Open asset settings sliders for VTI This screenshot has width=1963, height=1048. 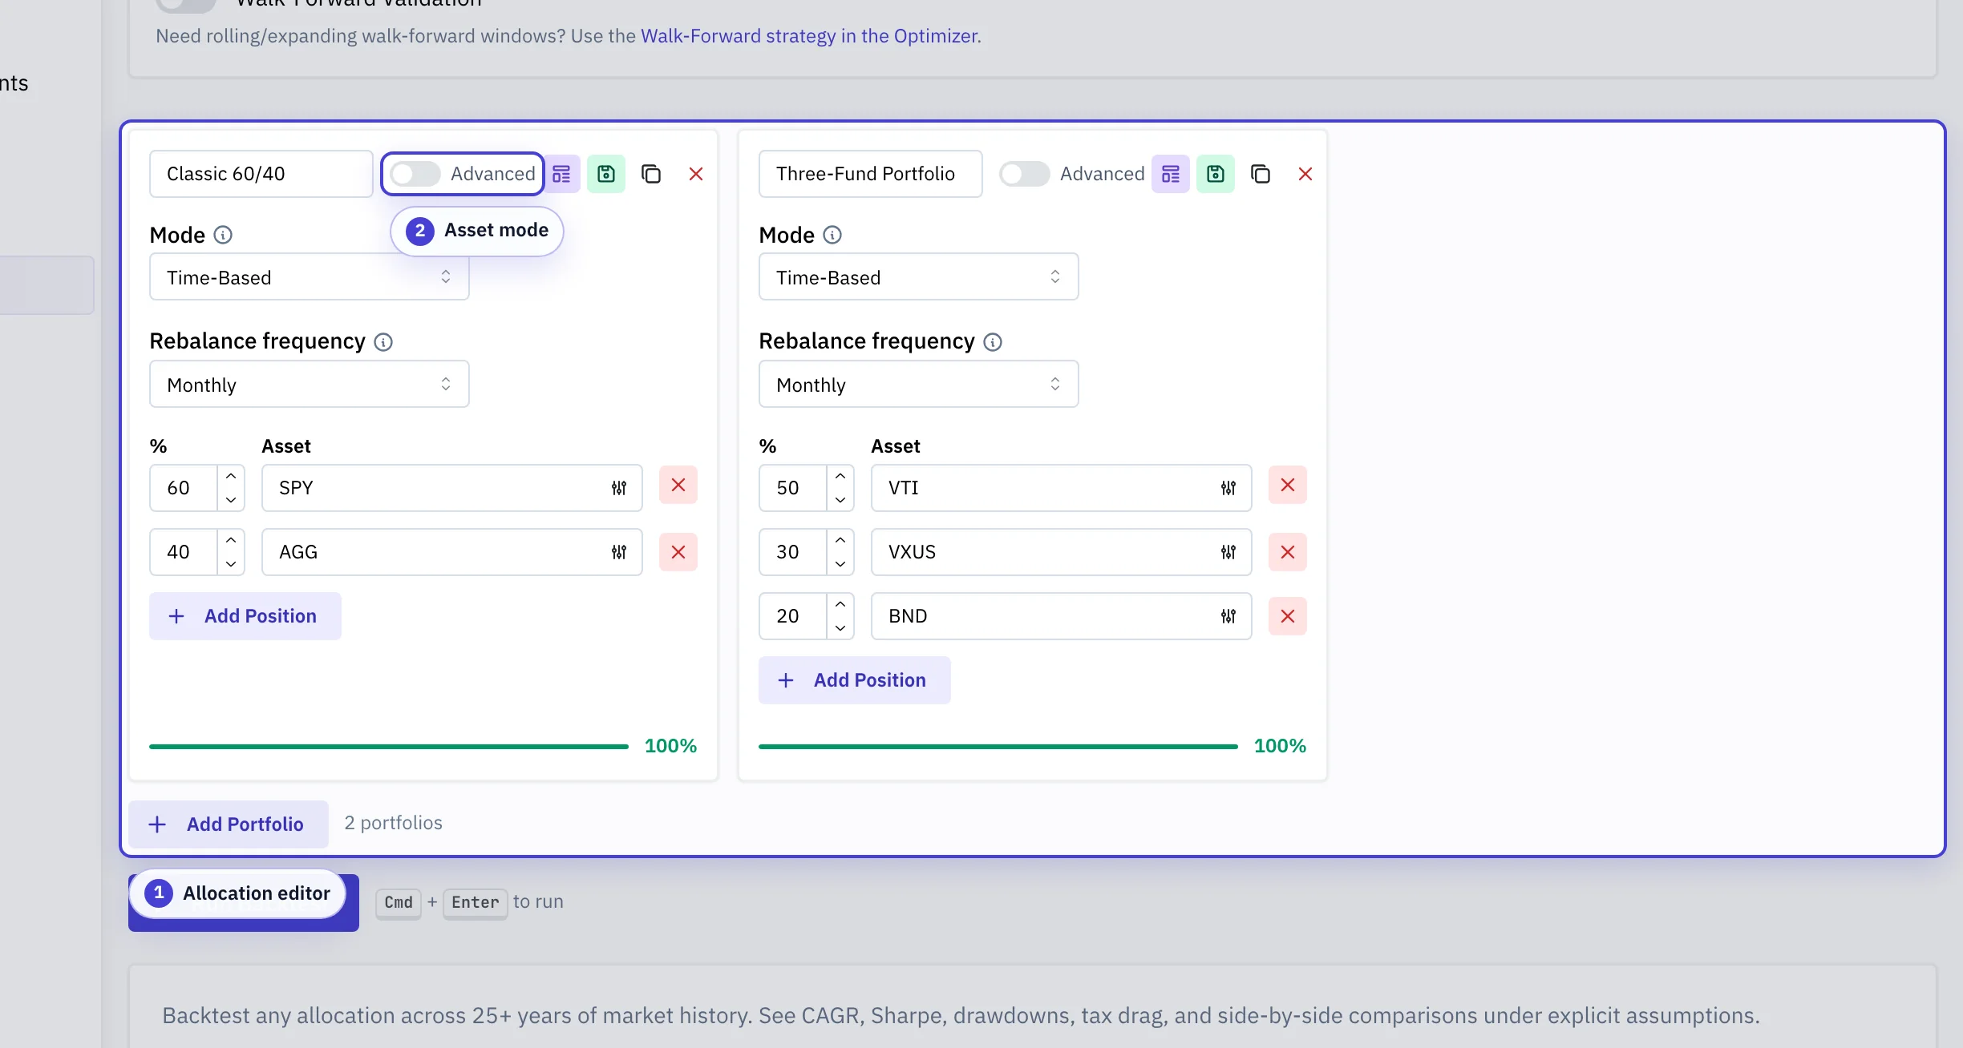(x=1228, y=488)
